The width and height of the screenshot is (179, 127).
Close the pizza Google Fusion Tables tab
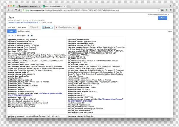(64, 6)
